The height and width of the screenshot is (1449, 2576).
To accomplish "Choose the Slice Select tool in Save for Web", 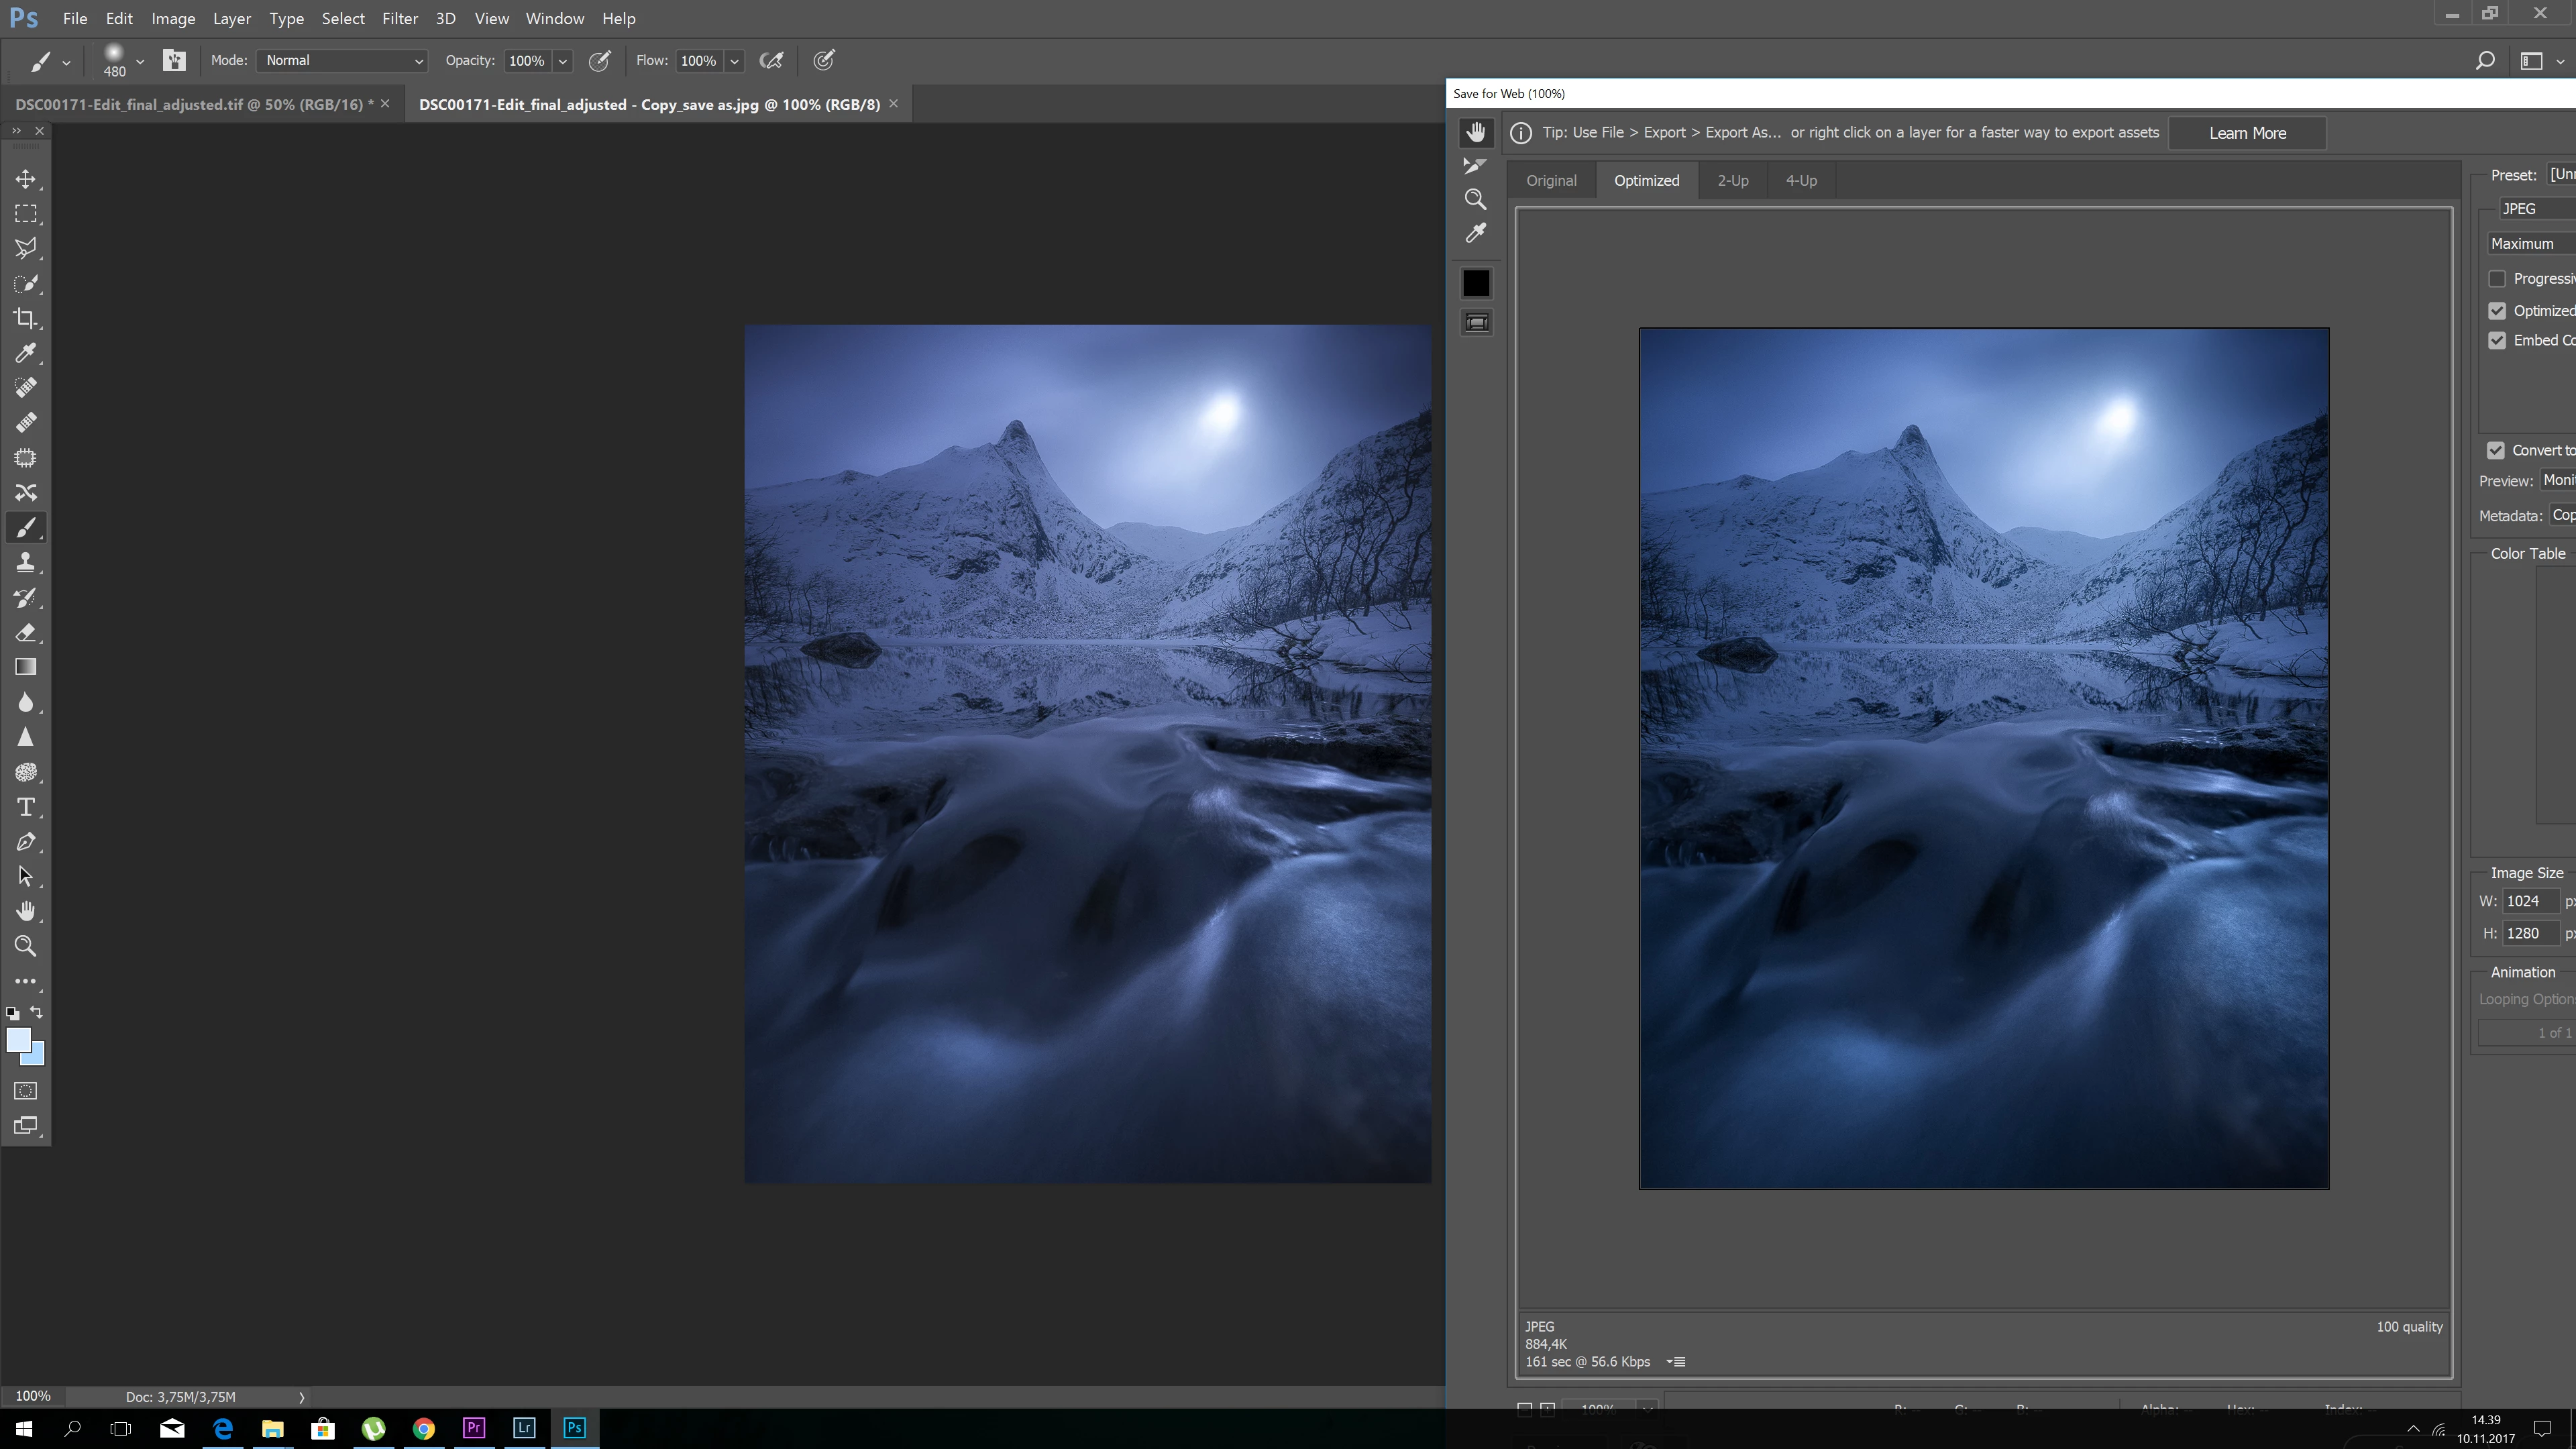I will click(1475, 166).
